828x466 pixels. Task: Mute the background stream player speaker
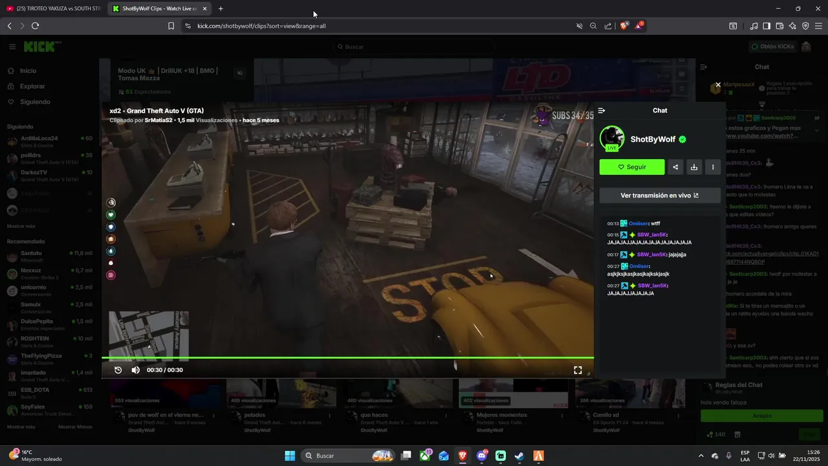(240, 72)
